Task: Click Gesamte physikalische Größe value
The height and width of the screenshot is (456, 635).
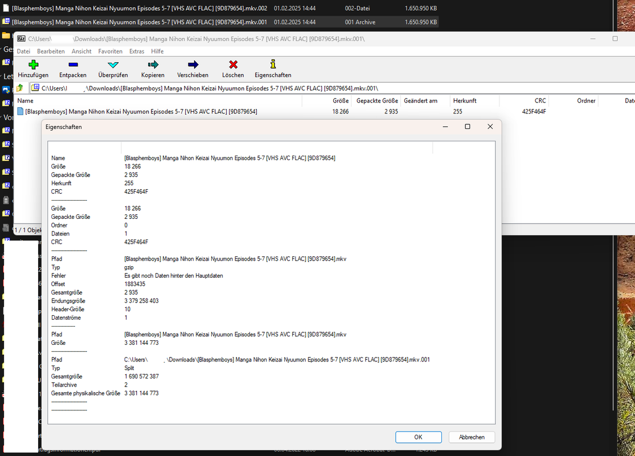Action: (141, 393)
